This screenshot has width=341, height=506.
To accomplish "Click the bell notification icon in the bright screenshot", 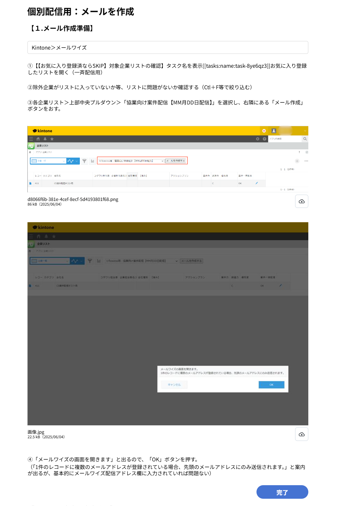I will click(45, 139).
